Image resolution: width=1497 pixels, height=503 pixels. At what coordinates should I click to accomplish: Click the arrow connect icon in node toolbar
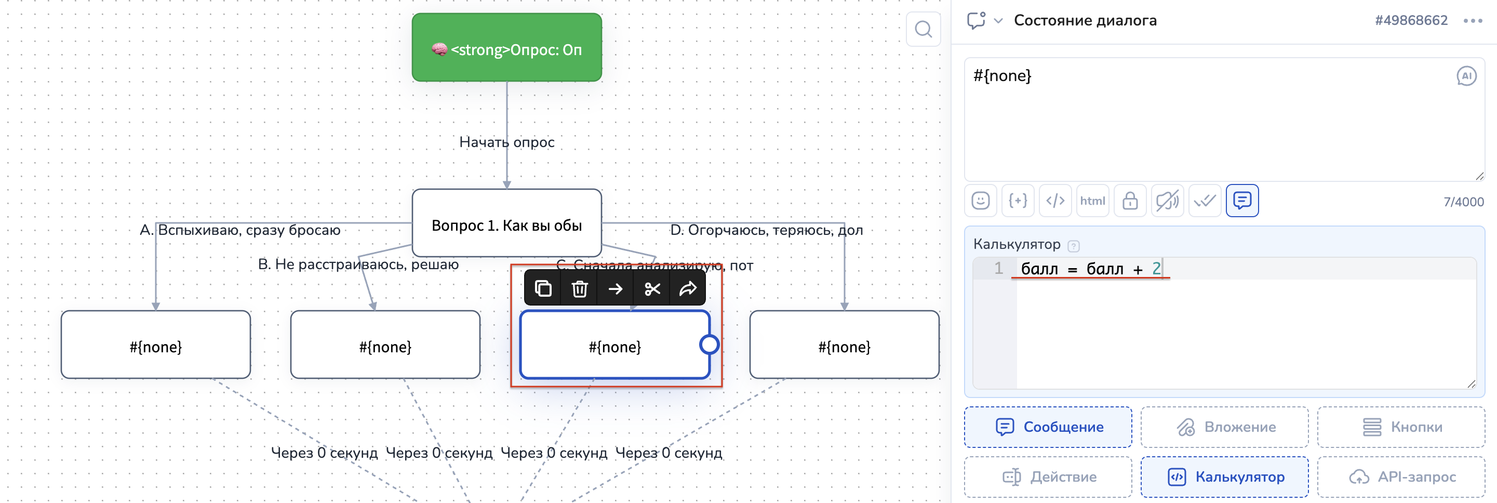click(x=616, y=288)
